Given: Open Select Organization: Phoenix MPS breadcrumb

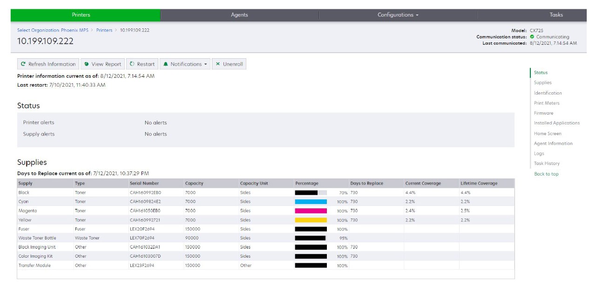Looking at the screenshot, I should [53, 30].
